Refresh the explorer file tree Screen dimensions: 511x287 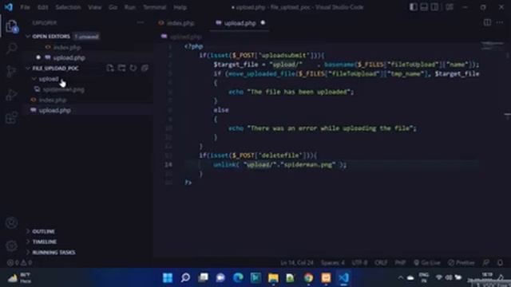(x=133, y=68)
